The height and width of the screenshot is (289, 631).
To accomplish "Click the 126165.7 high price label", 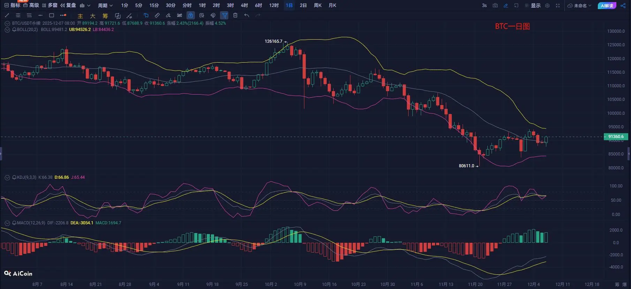I will pos(274,41).
